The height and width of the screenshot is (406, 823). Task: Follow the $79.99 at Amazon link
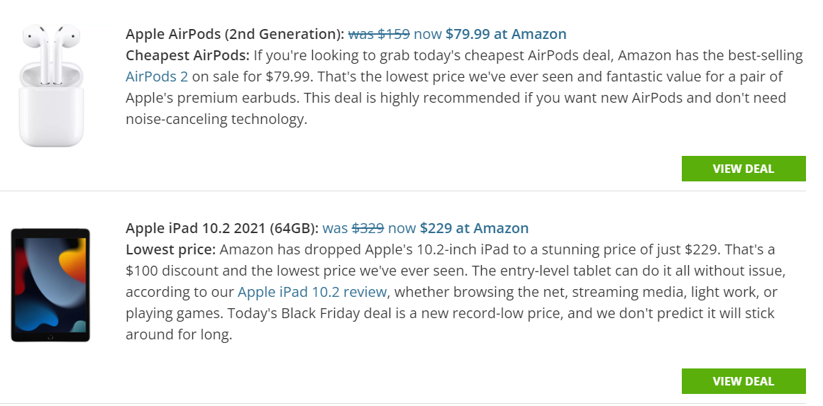(506, 34)
